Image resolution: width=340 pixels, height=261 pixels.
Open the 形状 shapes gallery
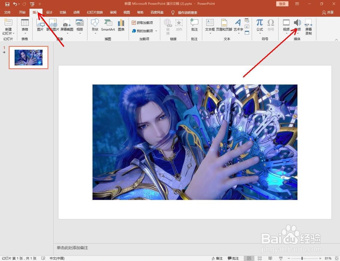[x=95, y=26]
